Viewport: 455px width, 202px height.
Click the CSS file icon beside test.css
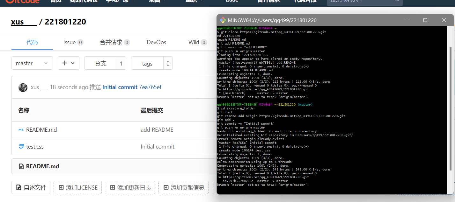tap(21, 147)
